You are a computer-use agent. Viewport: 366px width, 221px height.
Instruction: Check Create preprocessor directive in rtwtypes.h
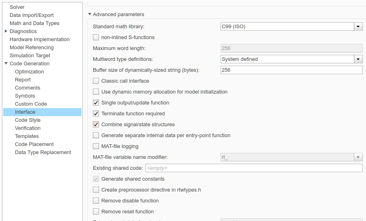point(96,190)
